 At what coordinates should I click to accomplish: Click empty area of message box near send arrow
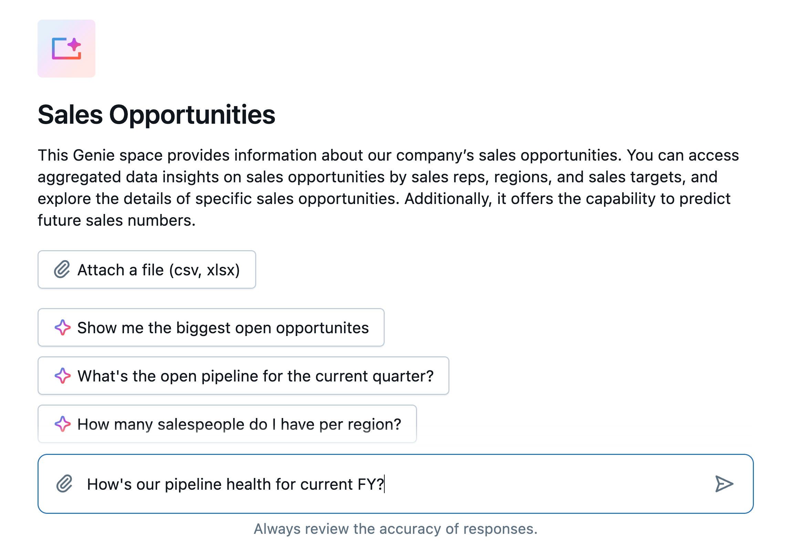coord(585,484)
